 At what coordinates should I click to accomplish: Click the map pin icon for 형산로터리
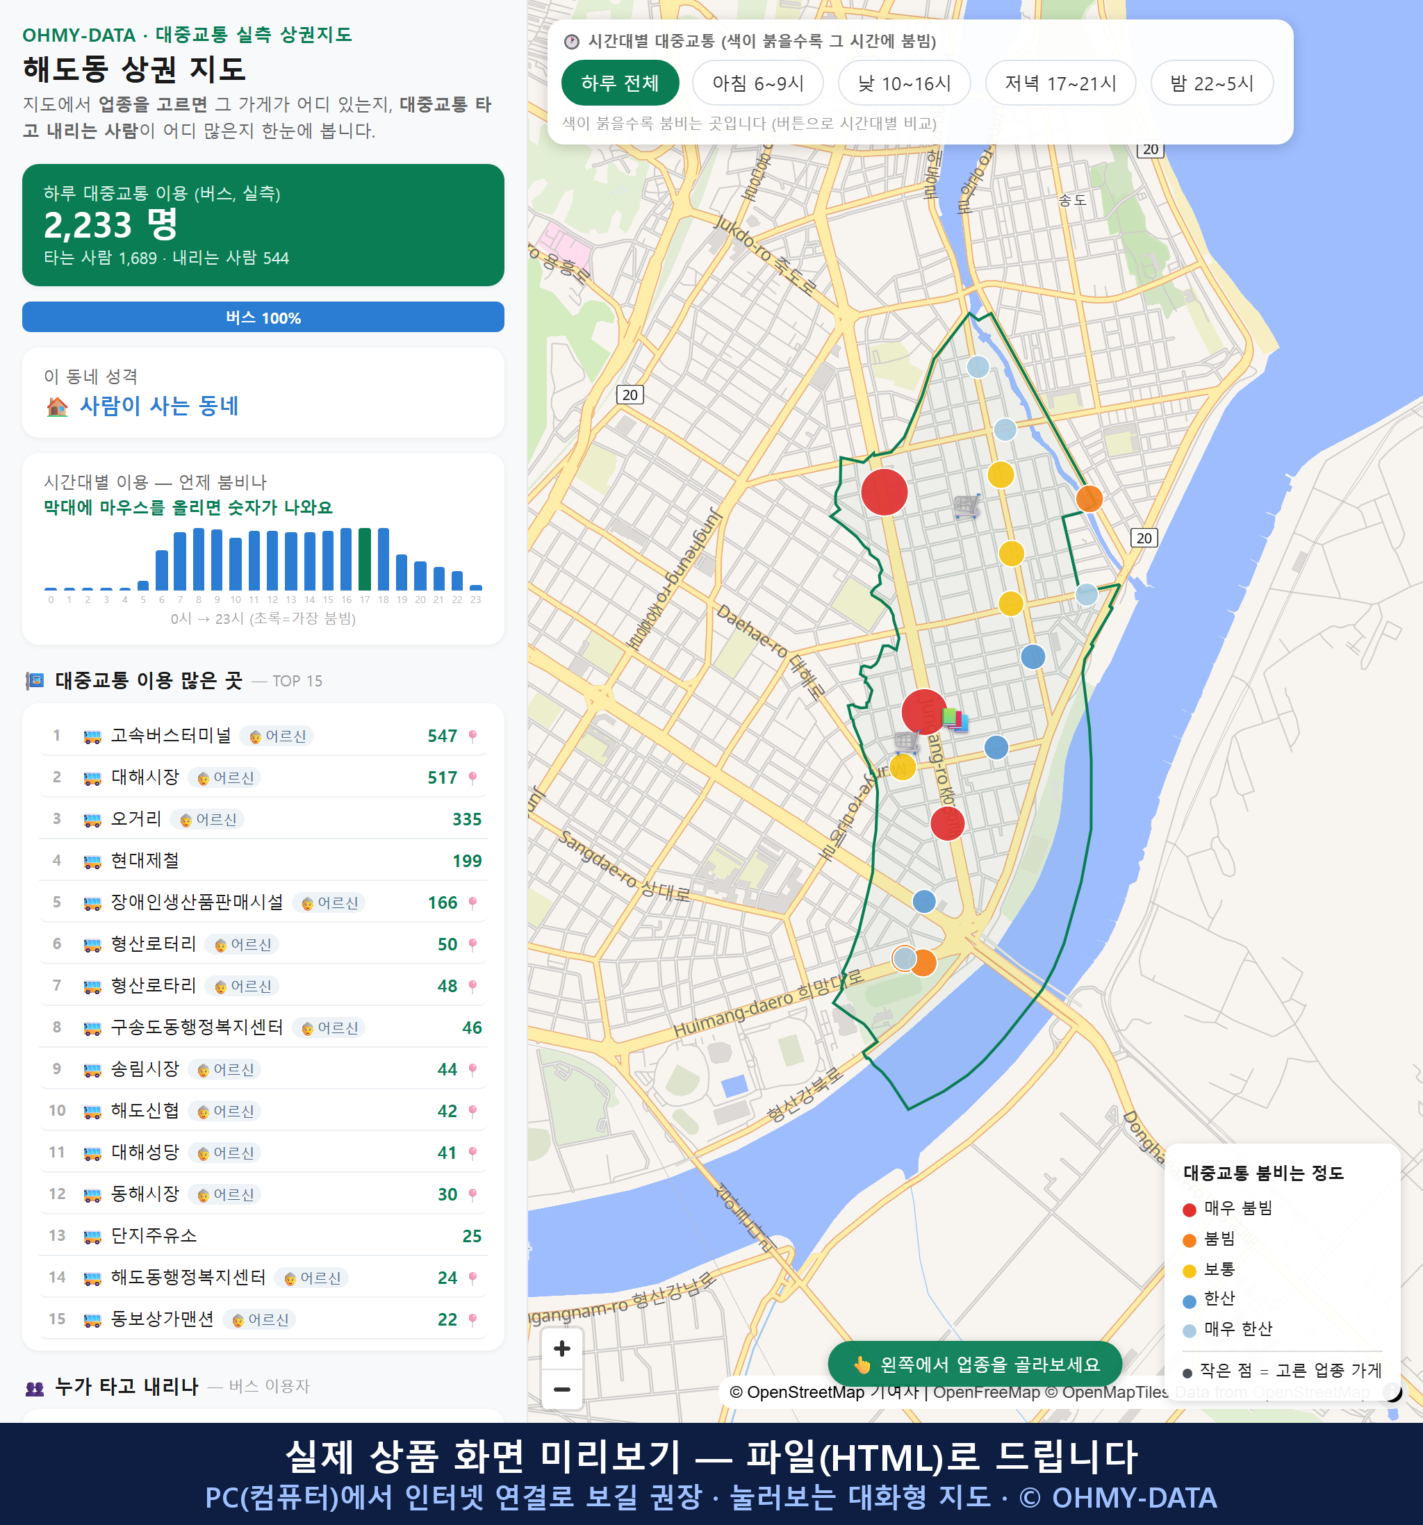[x=472, y=944]
